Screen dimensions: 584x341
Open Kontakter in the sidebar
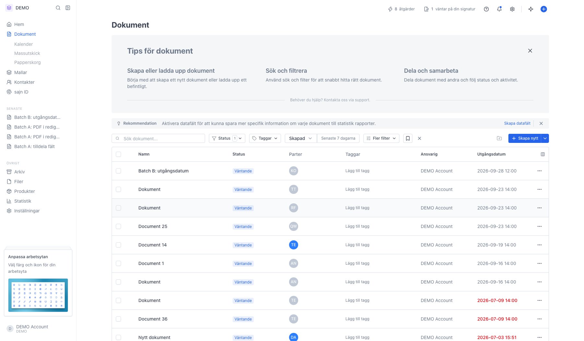[x=24, y=82]
